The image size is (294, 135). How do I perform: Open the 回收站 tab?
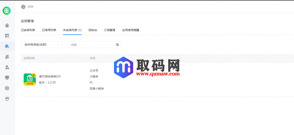(93, 30)
